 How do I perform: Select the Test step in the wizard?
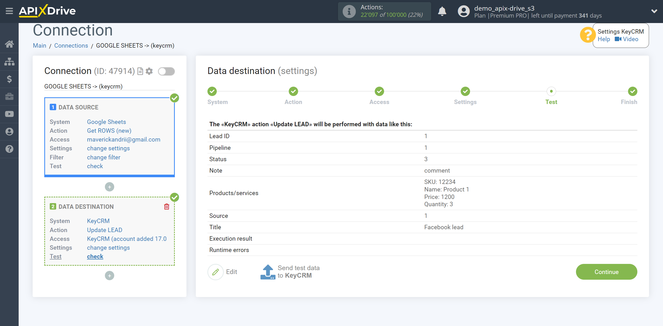[551, 91]
